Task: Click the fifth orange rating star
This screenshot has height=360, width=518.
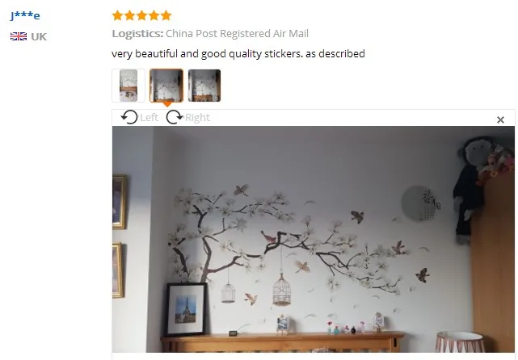Action: click(166, 15)
